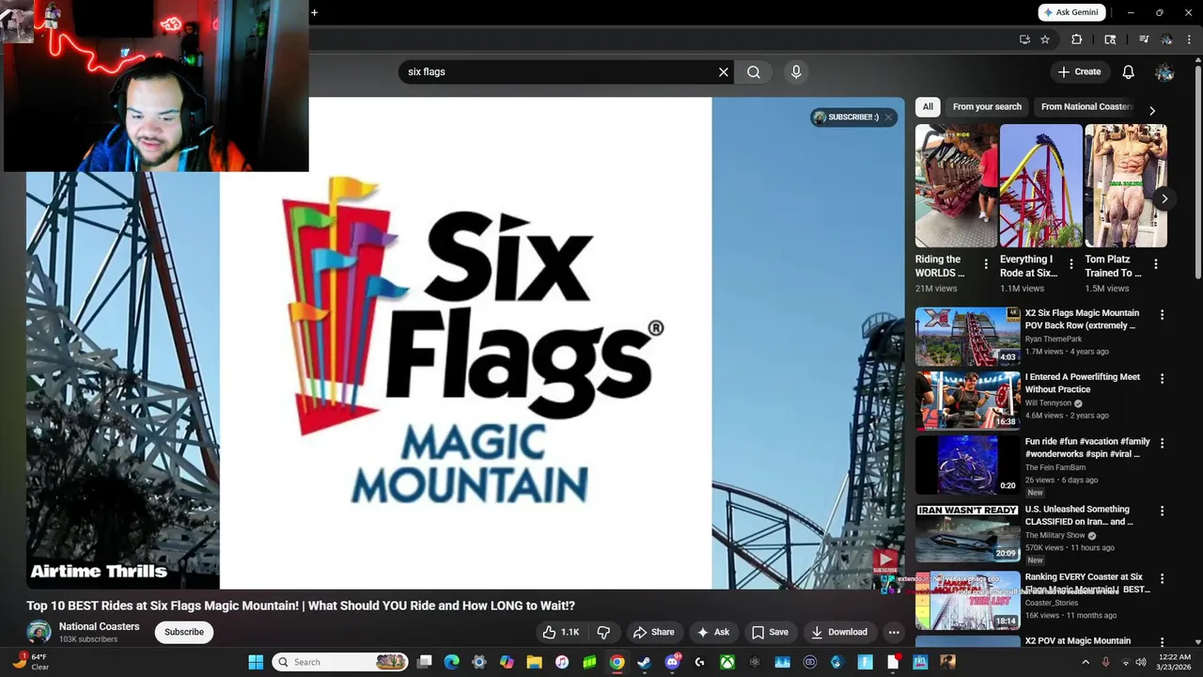Open options for Fun ride #fun video
Image resolution: width=1203 pixels, height=677 pixels.
[x=1162, y=443]
